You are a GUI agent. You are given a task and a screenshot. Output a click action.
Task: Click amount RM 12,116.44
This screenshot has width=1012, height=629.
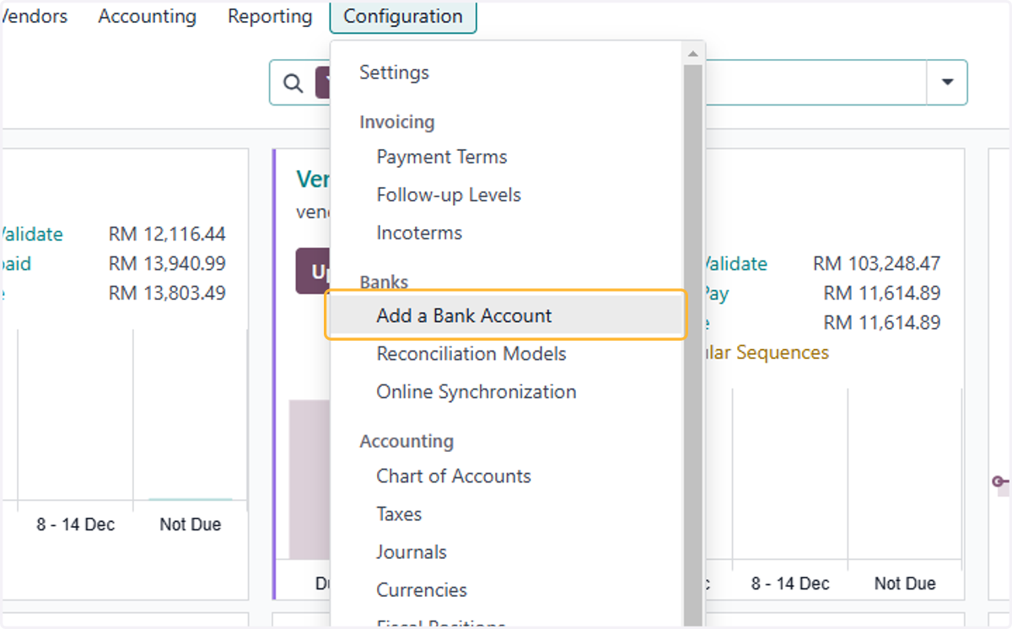tap(167, 234)
